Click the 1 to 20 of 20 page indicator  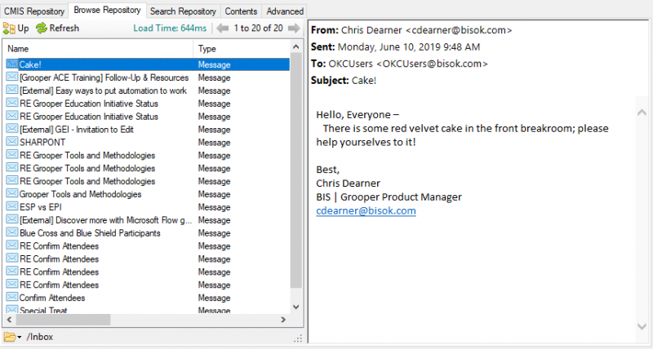click(x=258, y=29)
